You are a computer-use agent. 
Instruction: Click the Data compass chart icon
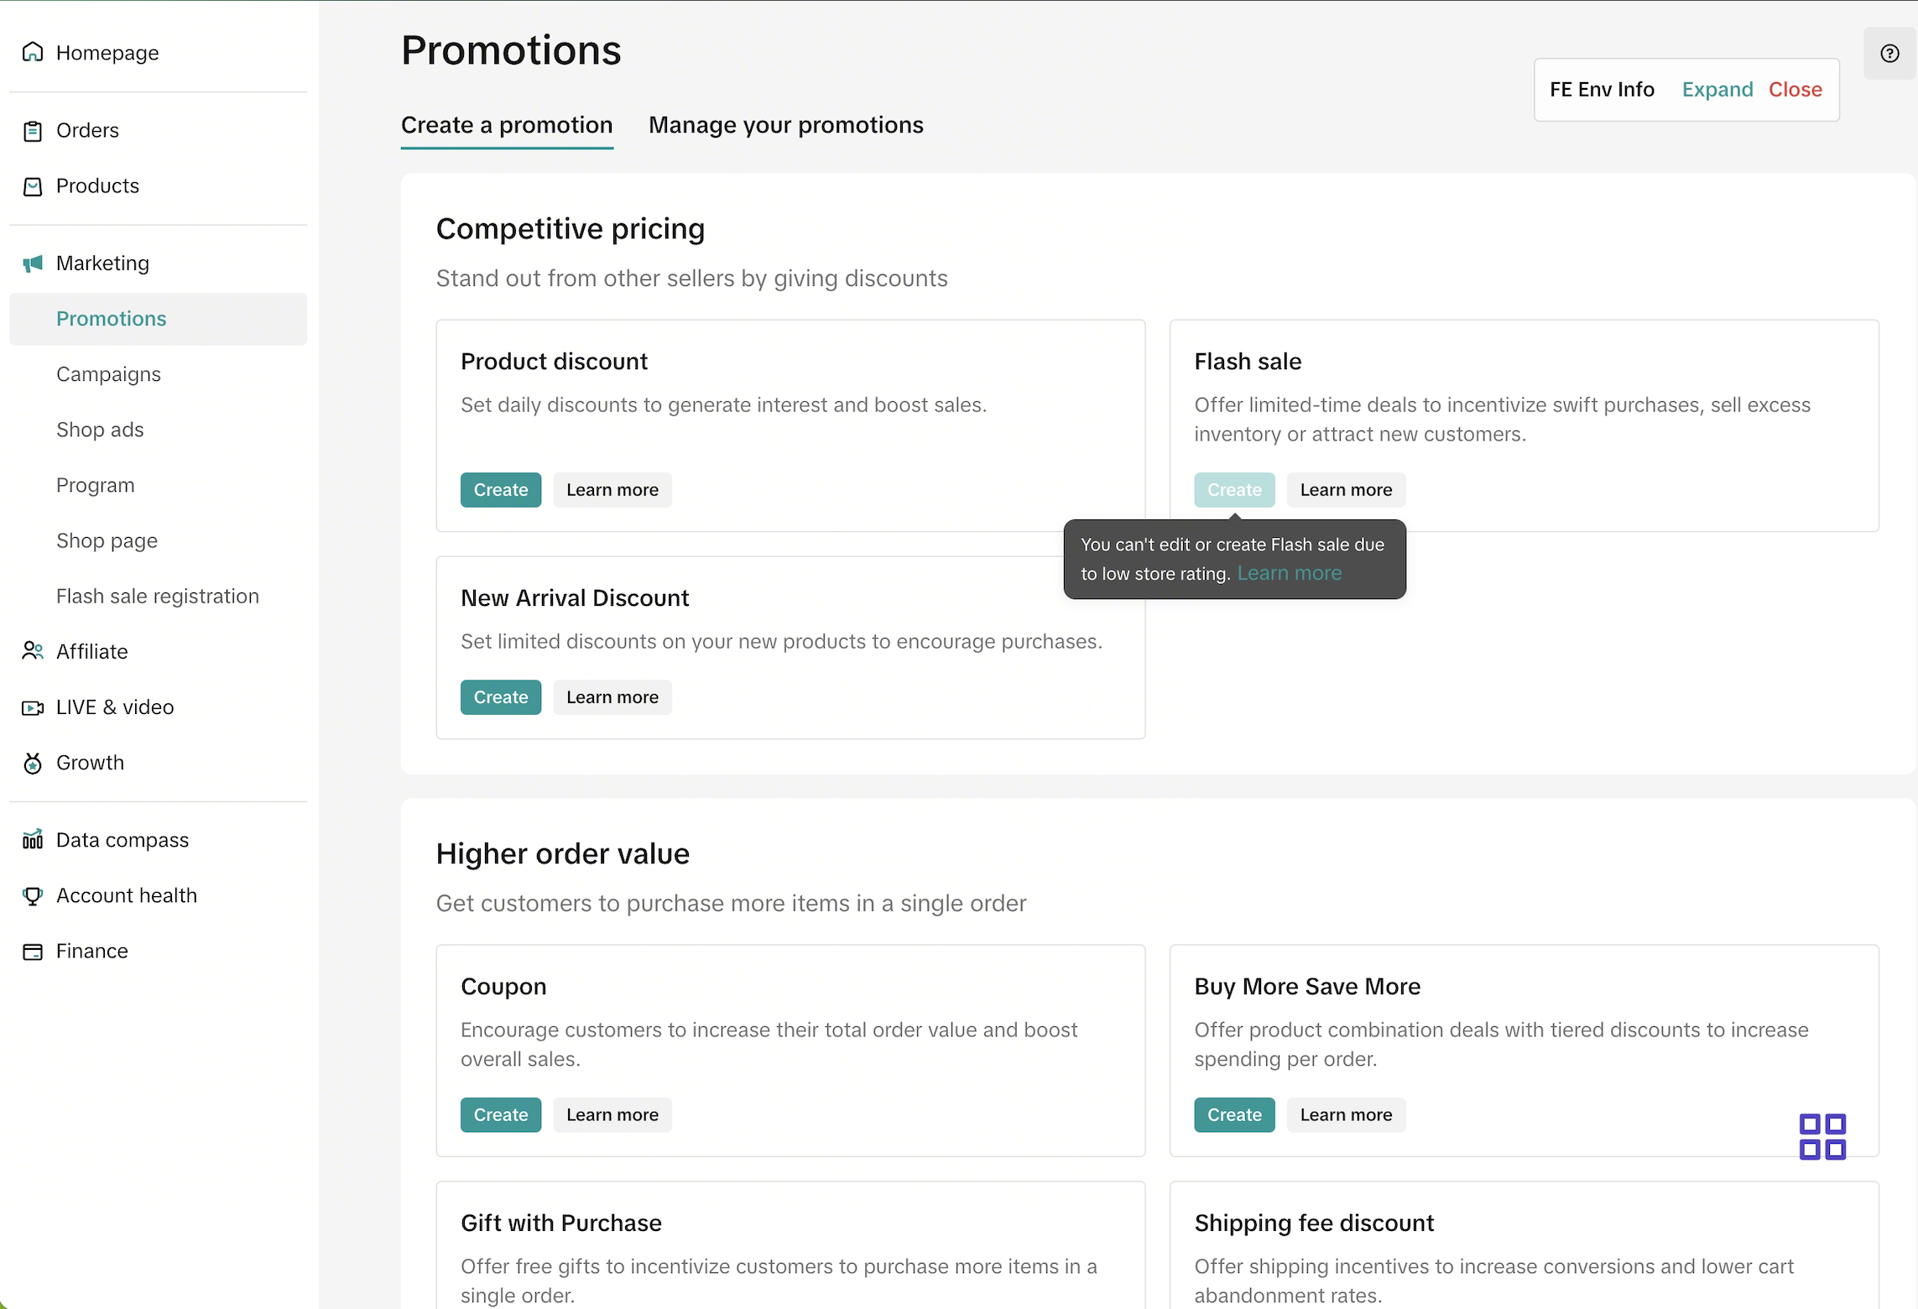tap(33, 840)
